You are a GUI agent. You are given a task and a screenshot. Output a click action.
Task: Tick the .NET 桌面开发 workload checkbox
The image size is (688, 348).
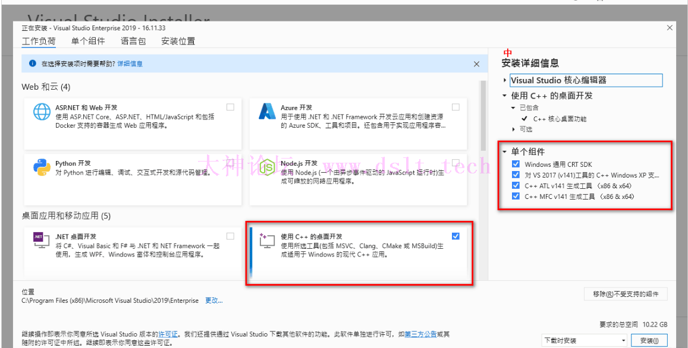click(230, 236)
